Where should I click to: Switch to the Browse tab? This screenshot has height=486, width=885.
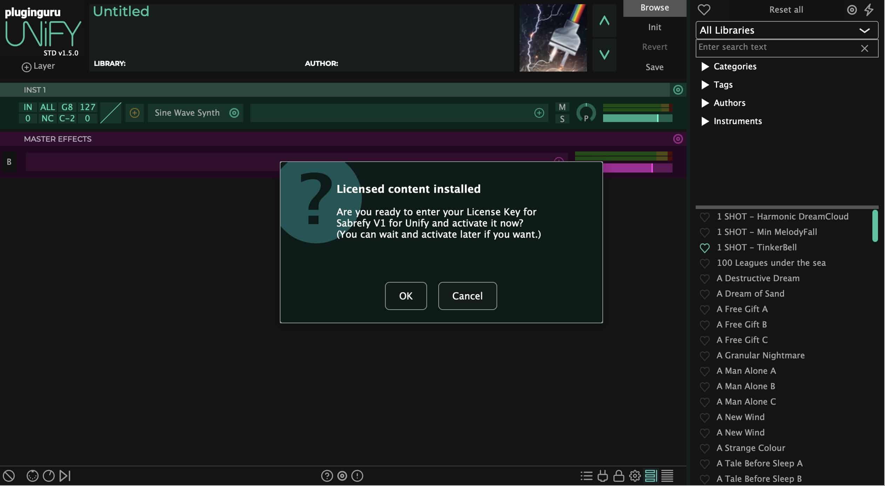[654, 8]
